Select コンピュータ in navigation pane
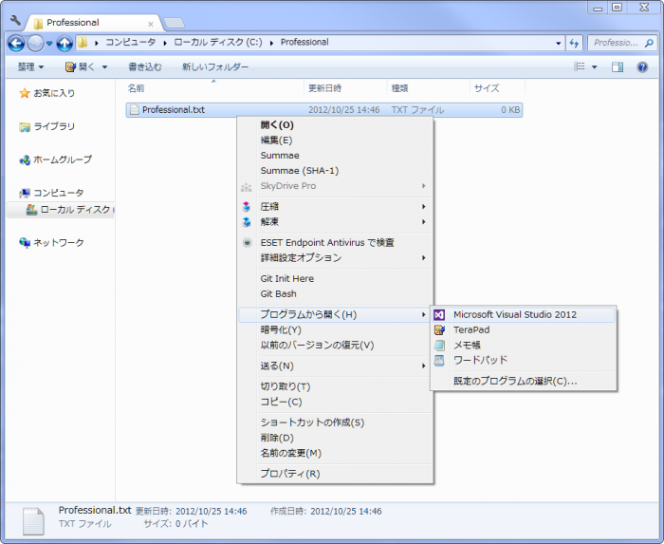This screenshot has height=544, width=664. 59,193
